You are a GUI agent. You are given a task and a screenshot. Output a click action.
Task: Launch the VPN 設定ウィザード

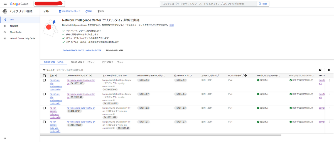(70, 11)
